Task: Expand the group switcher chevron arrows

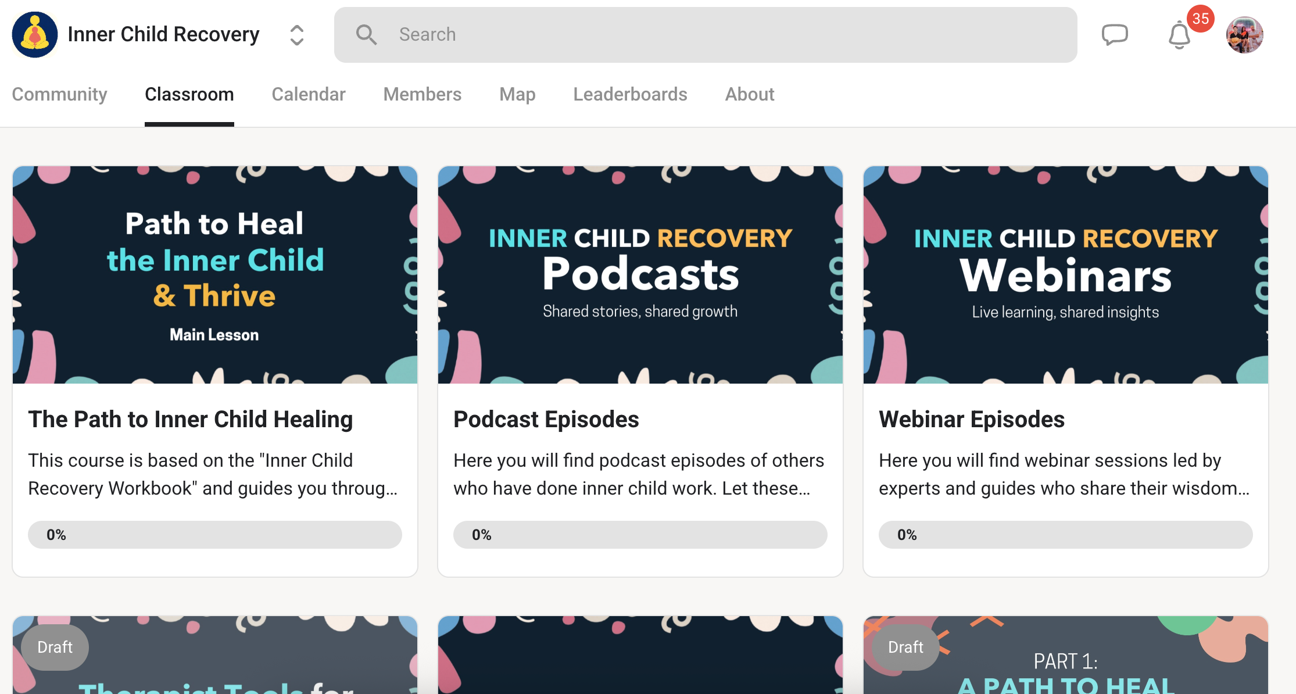Action: 296,35
